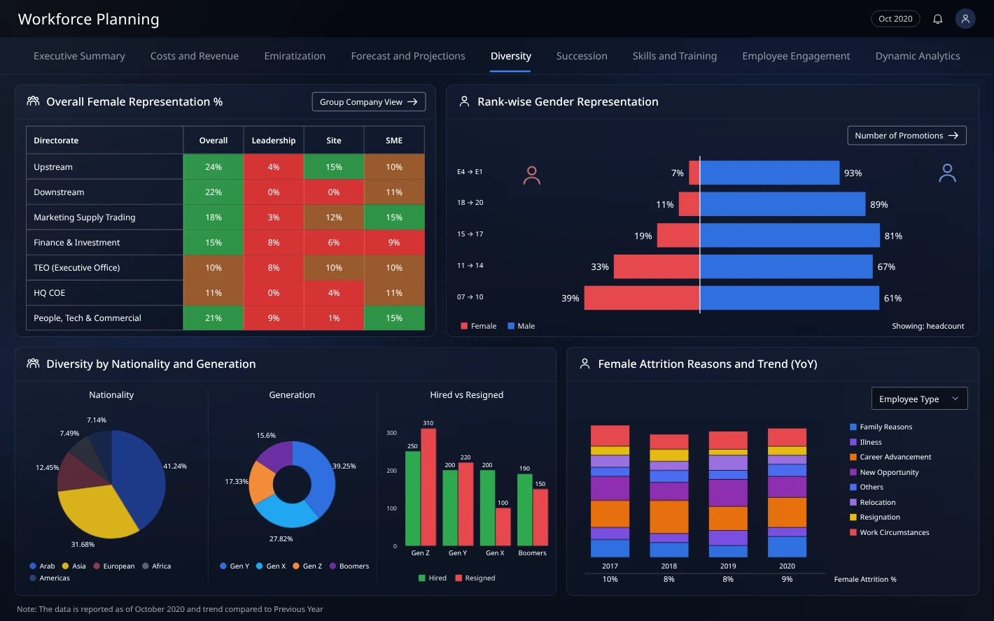Image resolution: width=994 pixels, height=621 pixels.
Task: Expand the Employee Type dropdown
Action: click(x=920, y=399)
